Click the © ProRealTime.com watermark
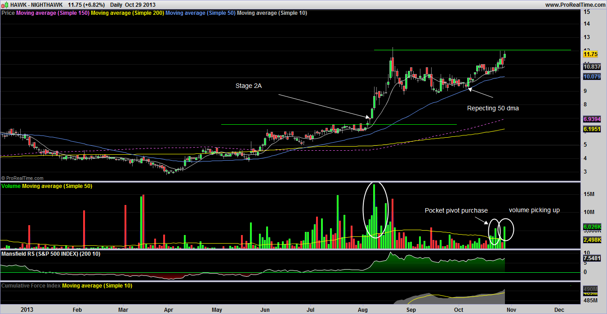The width and height of the screenshot is (607, 314). (22, 178)
